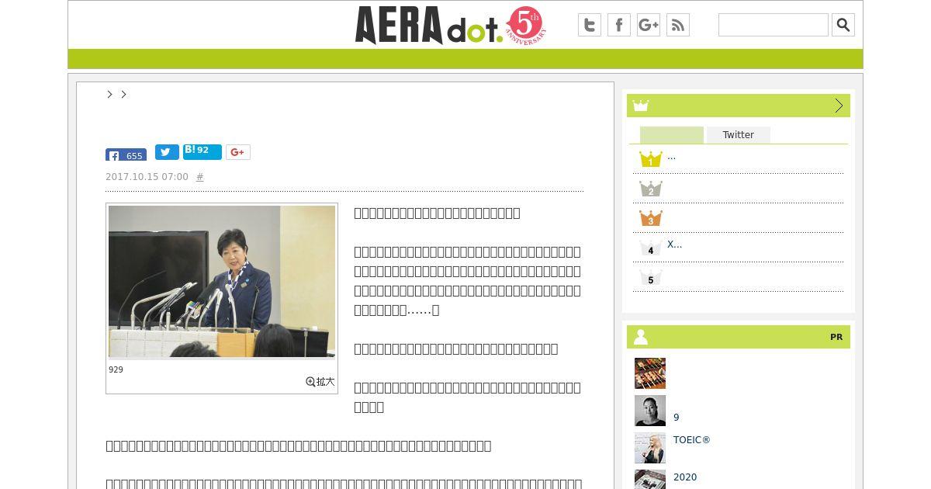This screenshot has height=489, width=931.
Task: Open the Twitter icon in the header
Action: click(x=590, y=25)
